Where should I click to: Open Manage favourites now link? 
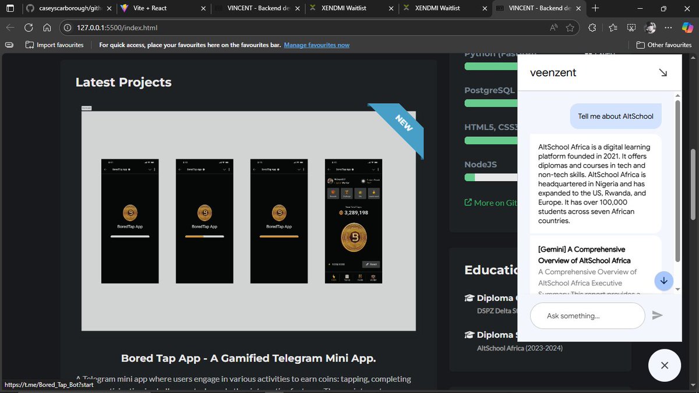[317, 45]
